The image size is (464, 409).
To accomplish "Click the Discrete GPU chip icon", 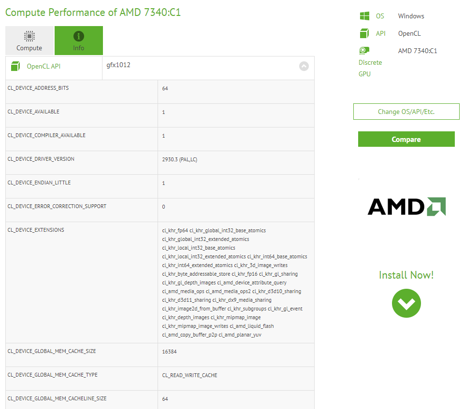I will (364, 50).
